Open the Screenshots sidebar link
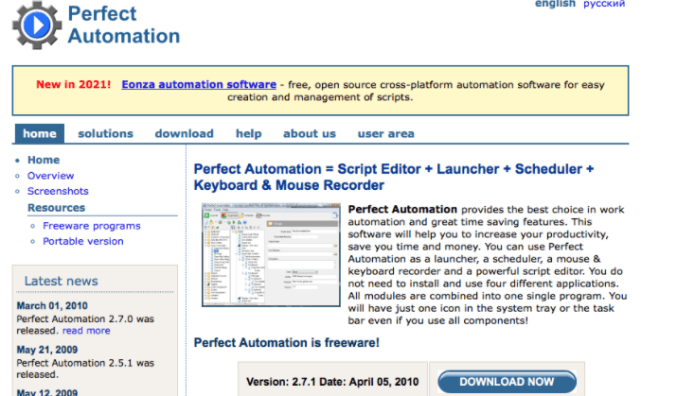The height and width of the screenshot is (396, 677). (x=58, y=191)
